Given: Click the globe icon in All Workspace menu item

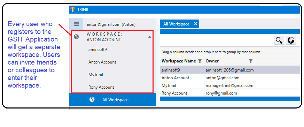Looking at the screenshot, I should point(92,100).
